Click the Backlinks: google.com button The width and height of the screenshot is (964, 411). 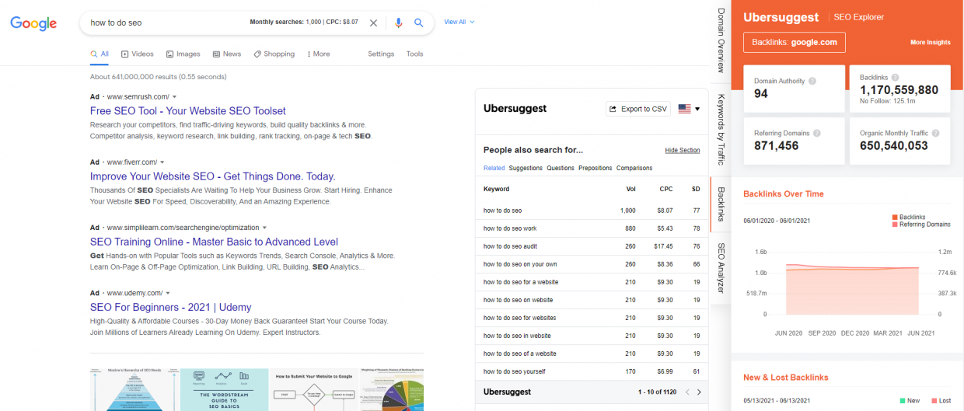(795, 42)
